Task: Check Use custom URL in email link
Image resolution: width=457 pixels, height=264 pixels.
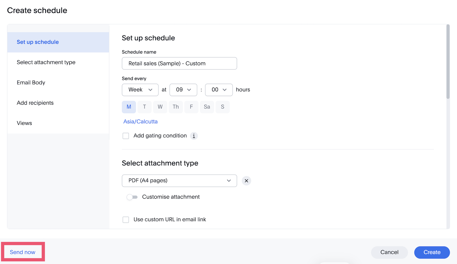Action: pyautogui.click(x=126, y=219)
